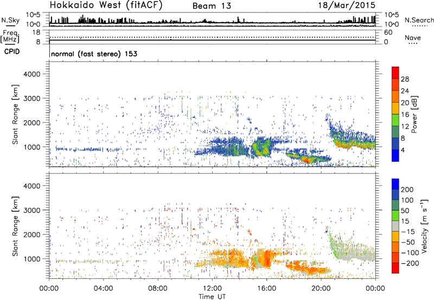This screenshot has height=300, width=434.
Task: Click the '4000' tick on power panel
Action: 32,74
